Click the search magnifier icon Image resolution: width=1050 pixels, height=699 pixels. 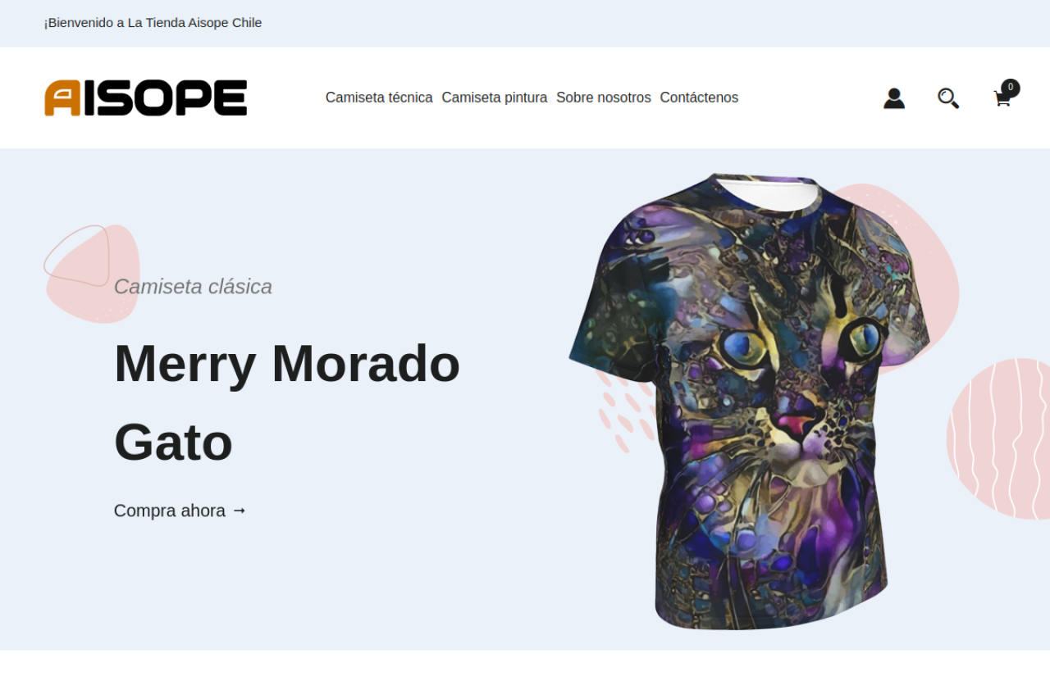[x=948, y=98]
